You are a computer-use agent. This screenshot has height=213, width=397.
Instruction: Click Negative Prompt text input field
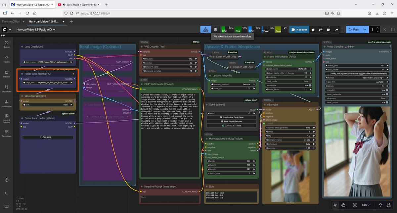170,199
